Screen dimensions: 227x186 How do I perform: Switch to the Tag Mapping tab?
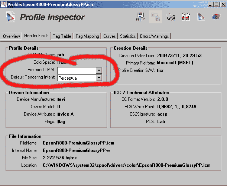(x=87, y=36)
